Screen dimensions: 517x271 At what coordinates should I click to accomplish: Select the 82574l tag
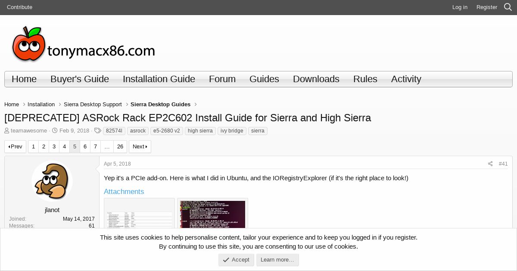[114, 131]
